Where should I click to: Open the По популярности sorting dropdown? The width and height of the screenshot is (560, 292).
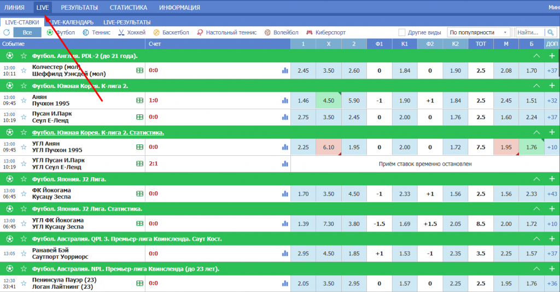click(479, 33)
